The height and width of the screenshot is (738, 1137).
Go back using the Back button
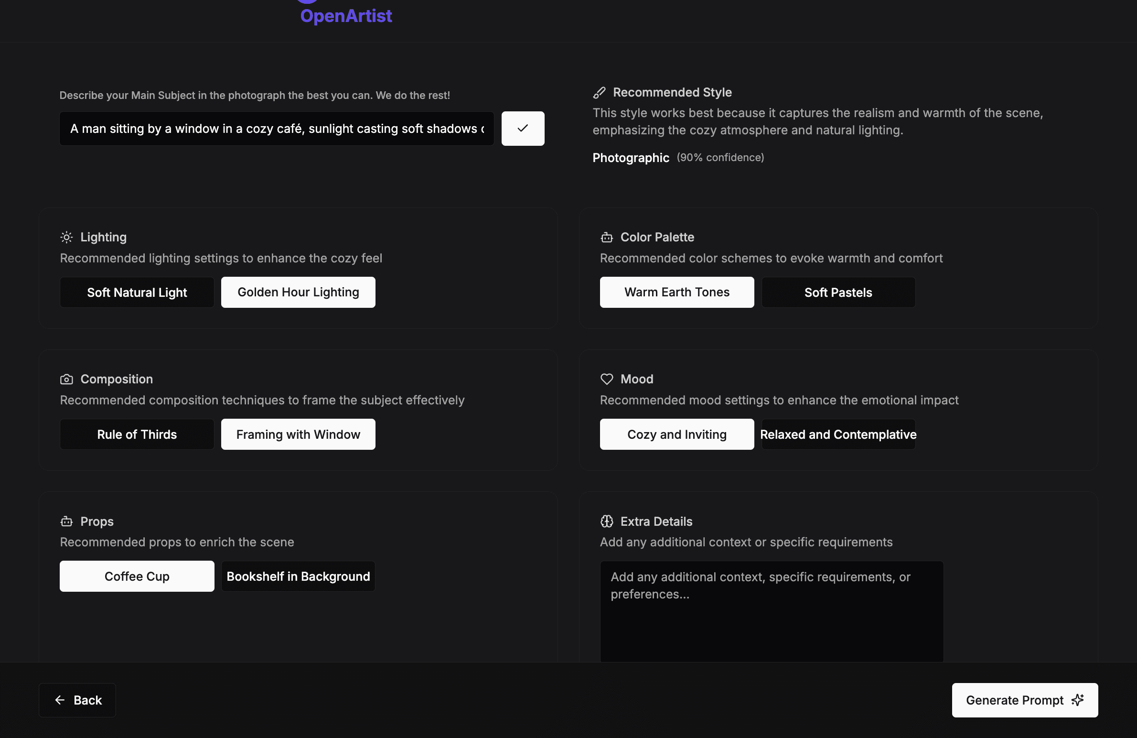coord(77,700)
